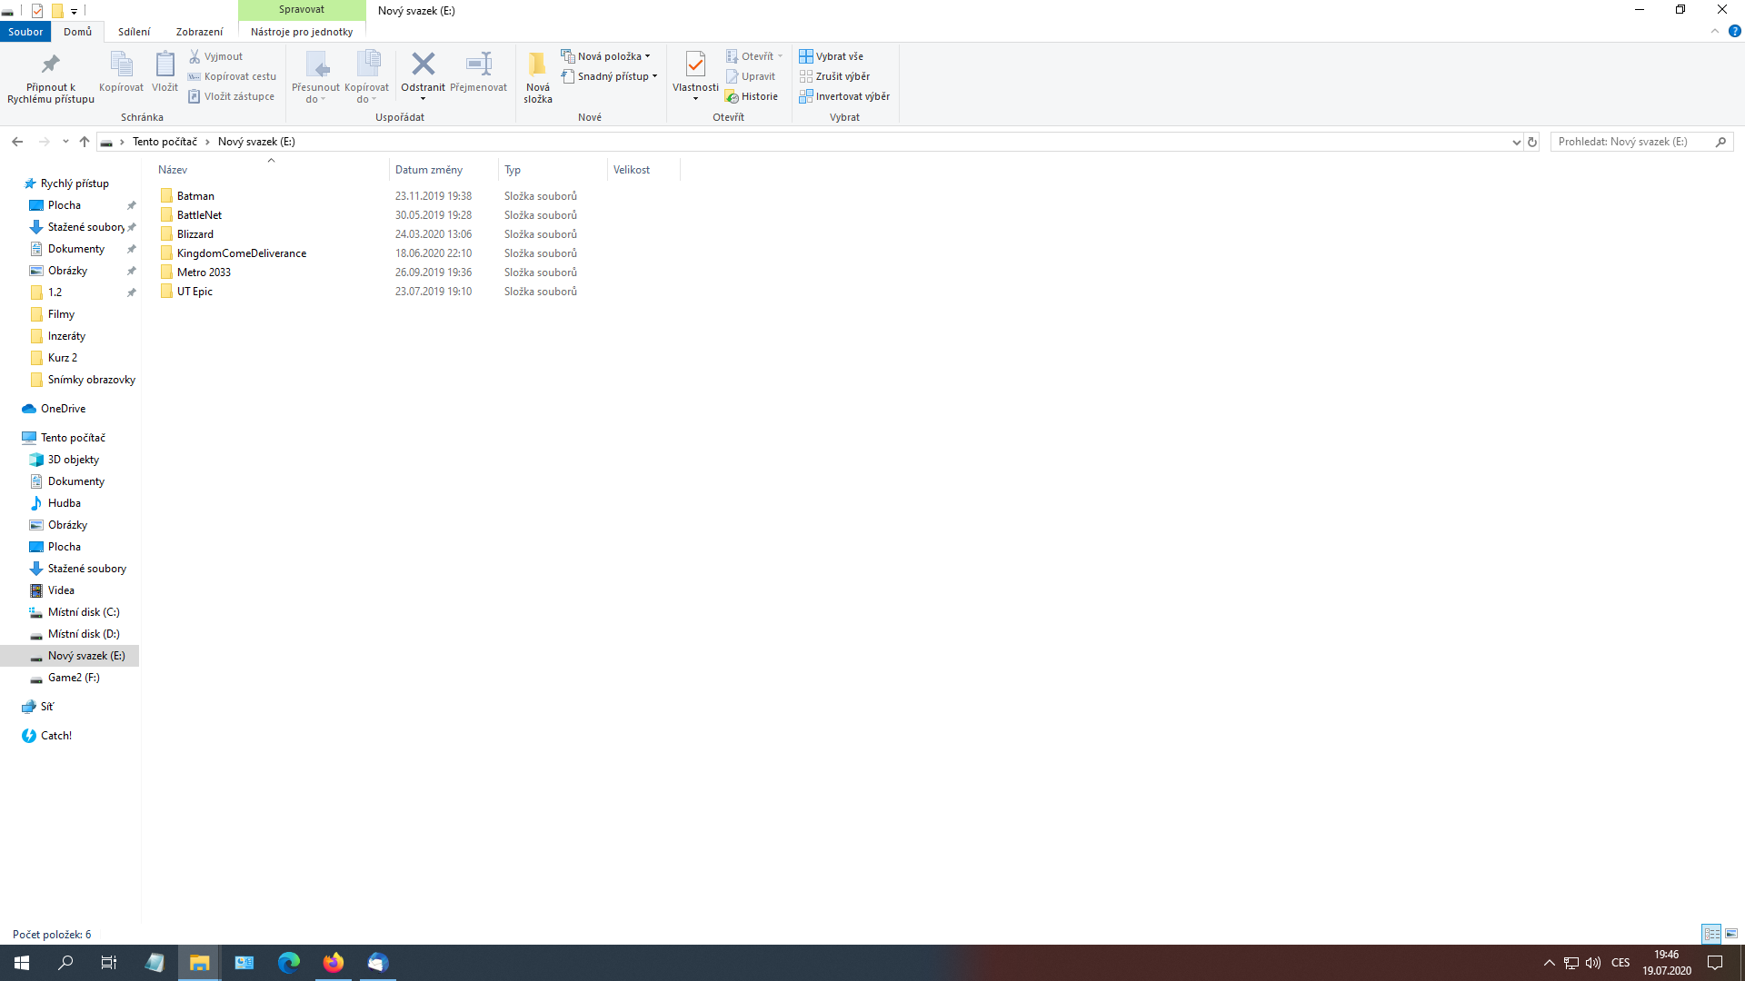Click Invertovat výběr option
Image resolution: width=1745 pixels, height=981 pixels.
coord(844,96)
